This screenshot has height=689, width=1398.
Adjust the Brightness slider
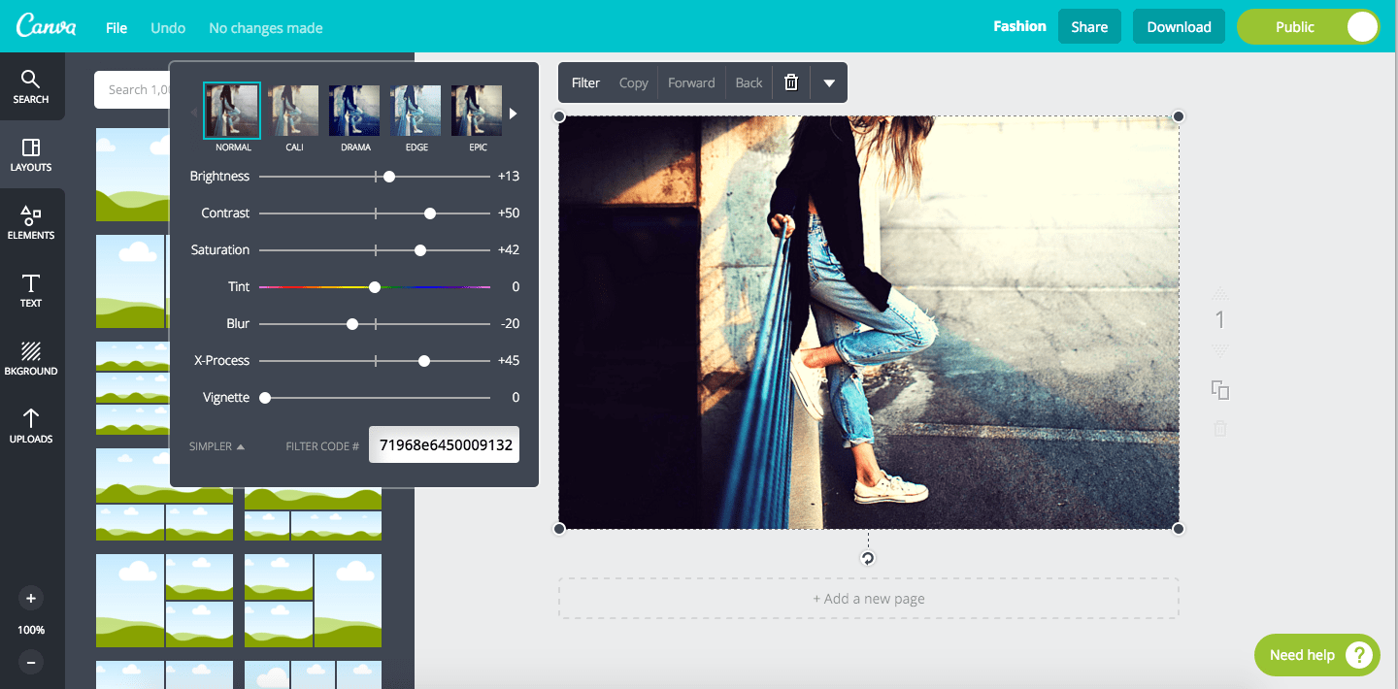pos(388,176)
